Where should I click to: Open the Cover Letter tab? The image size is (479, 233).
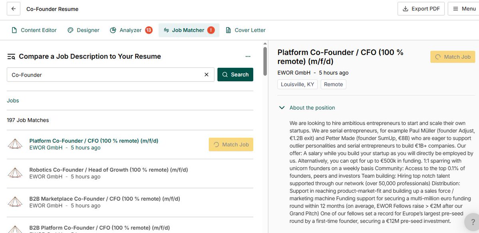point(246,30)
